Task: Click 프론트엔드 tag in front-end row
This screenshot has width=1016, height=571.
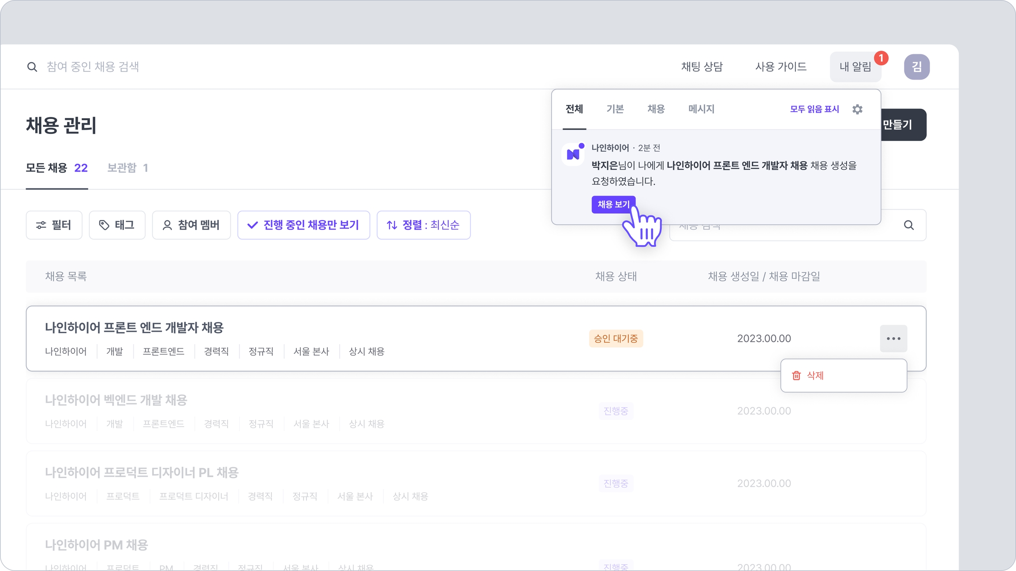Action: pyautogui.click(x=163, y=352)
